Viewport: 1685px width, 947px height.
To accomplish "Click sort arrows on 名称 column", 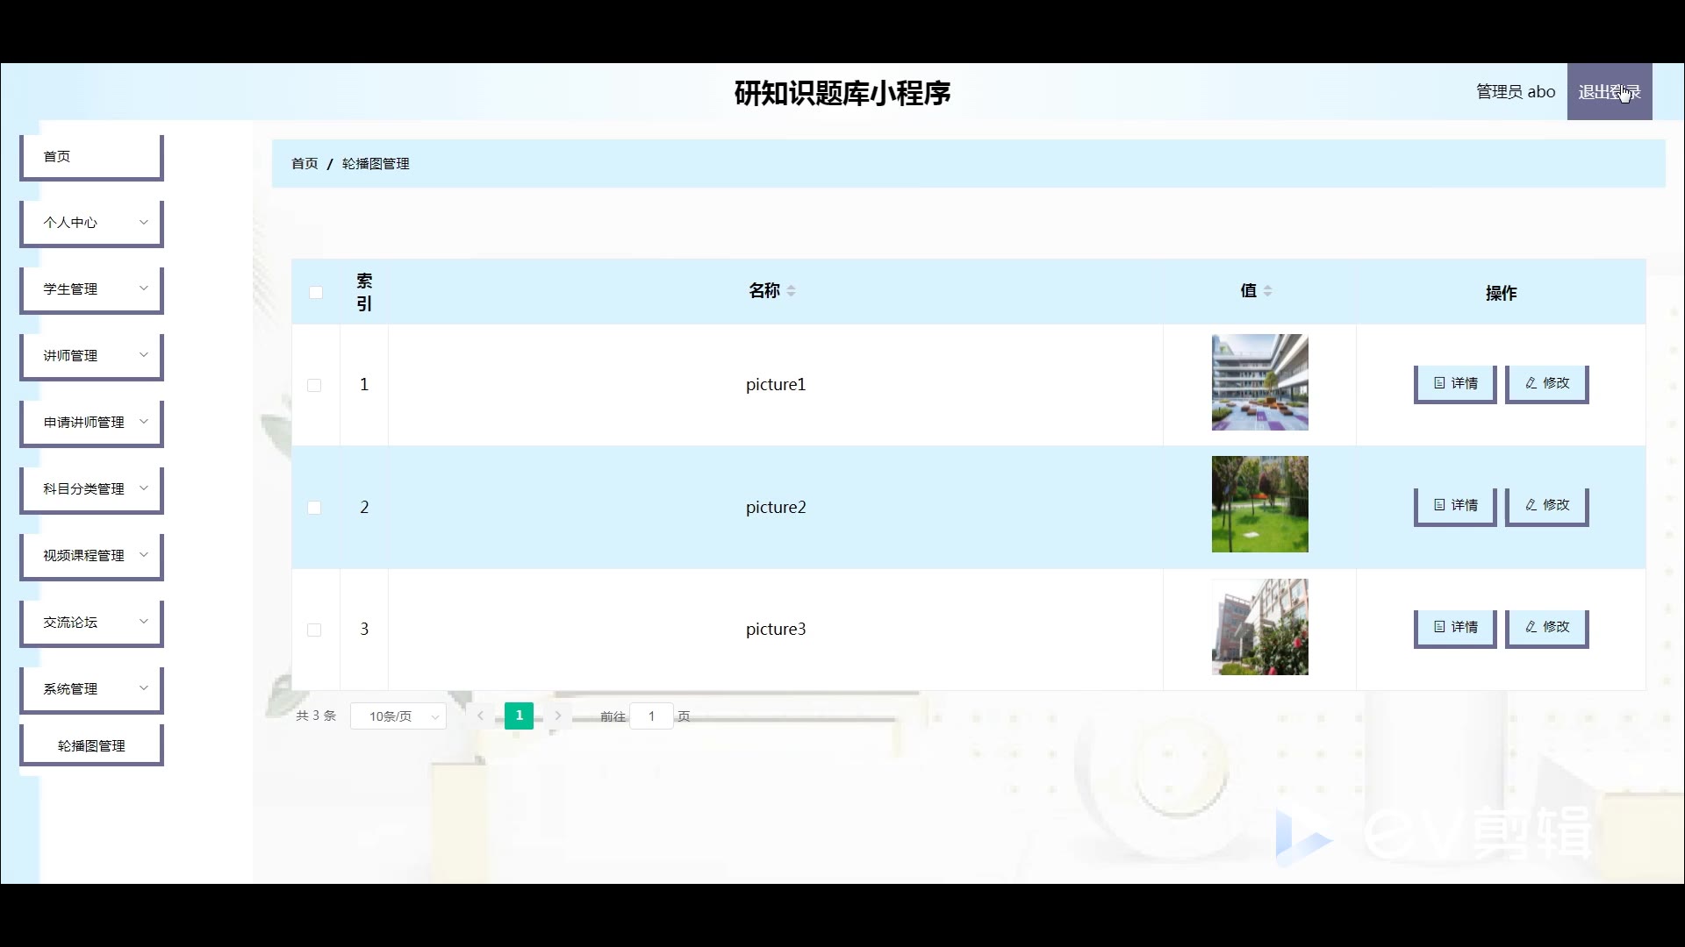I will coord(791,291).
